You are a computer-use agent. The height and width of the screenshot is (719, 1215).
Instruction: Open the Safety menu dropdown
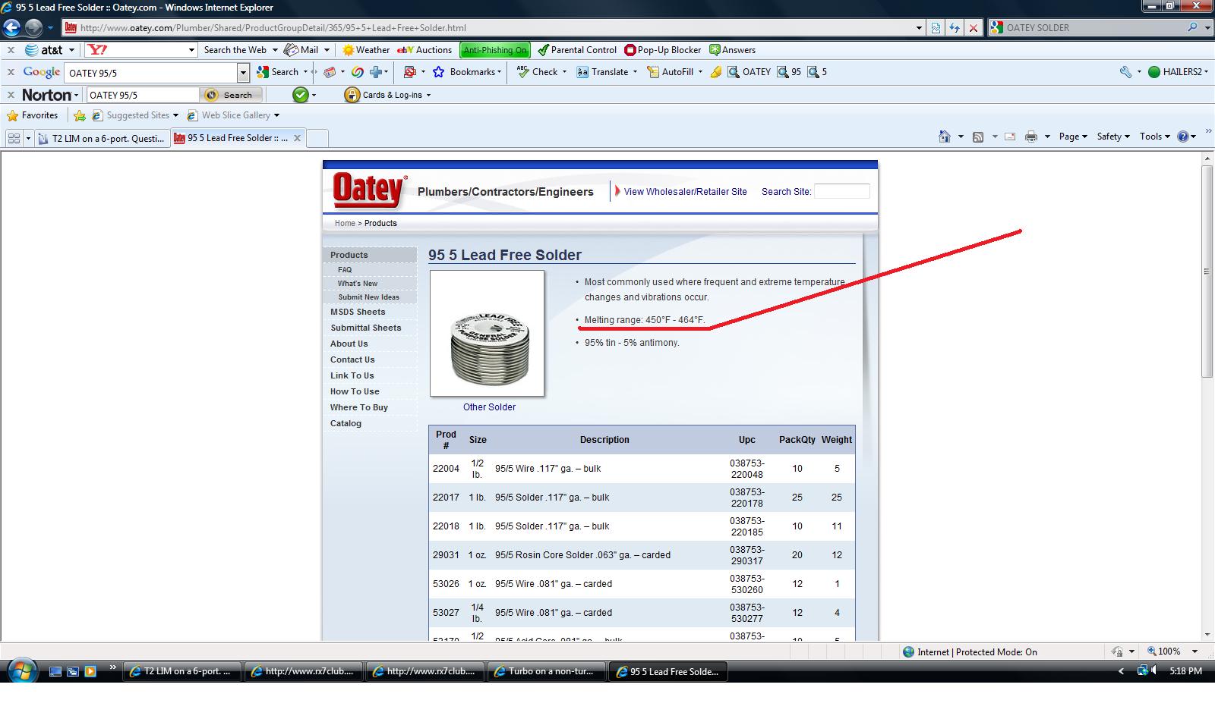pos(1113,137)
